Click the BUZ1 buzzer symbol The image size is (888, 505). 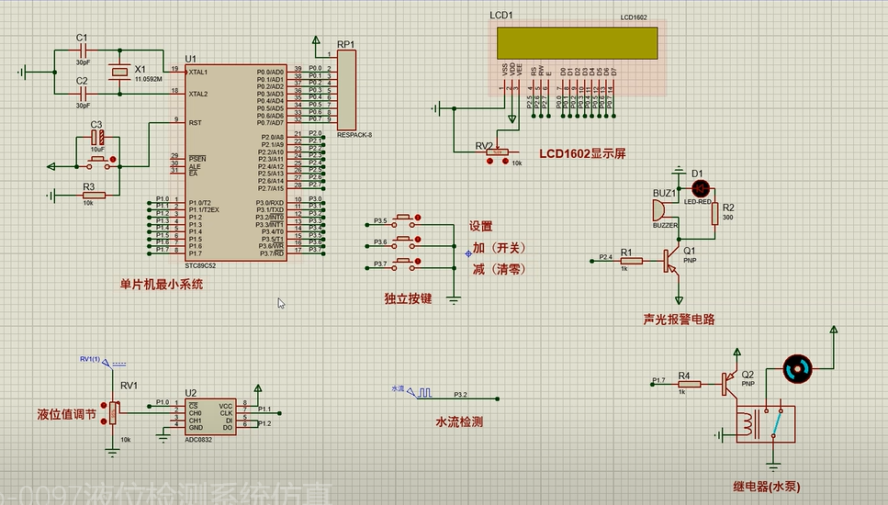660,210
